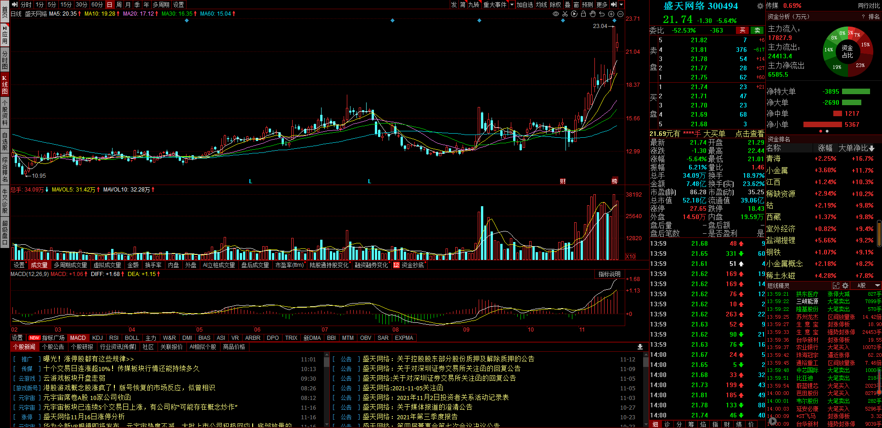Zoom in chart with plus icon
This screenshot has height=428, width=882.
click(611, 14)
